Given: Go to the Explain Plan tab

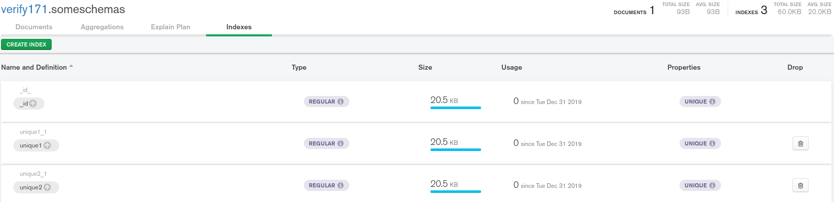Looking at the screenshot, I should pyautogui.click(x=171, y=27).
